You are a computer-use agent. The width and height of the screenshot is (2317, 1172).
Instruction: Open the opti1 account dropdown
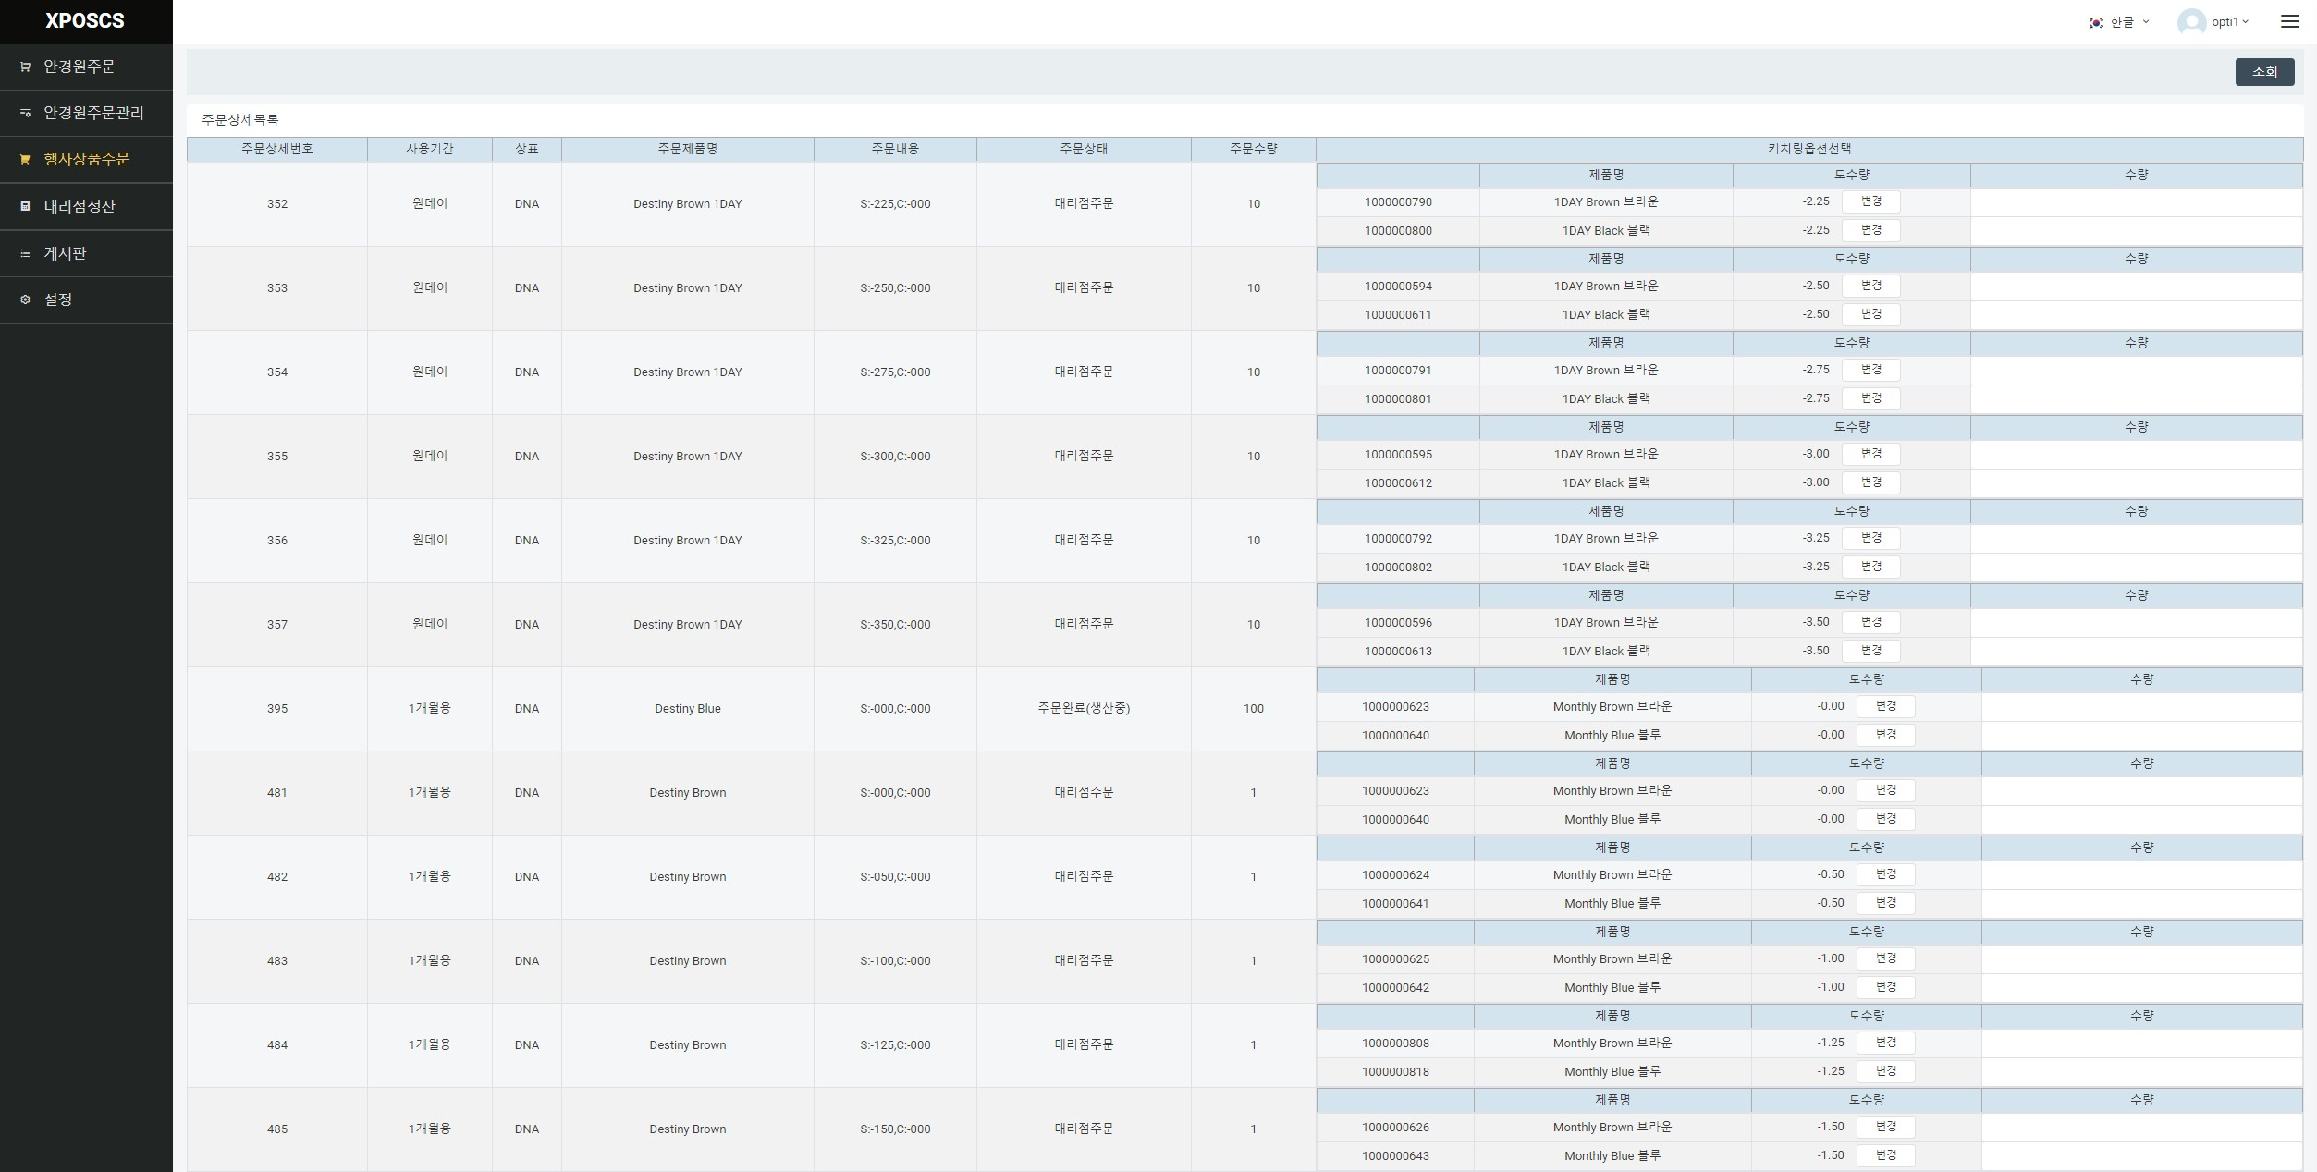2230,21
